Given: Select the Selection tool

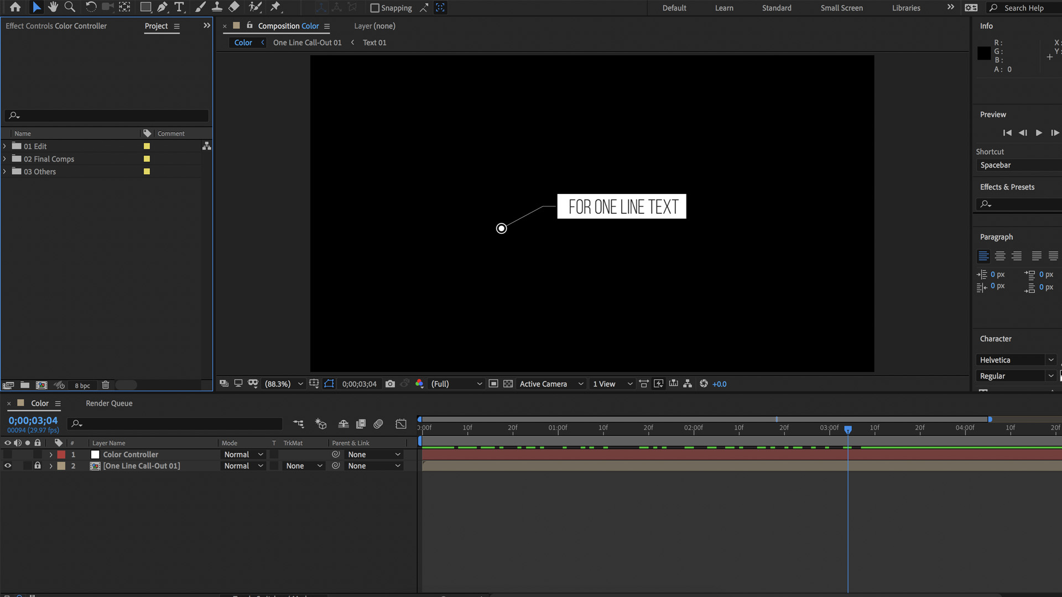Looking at the screenshot, I should 37,7.
